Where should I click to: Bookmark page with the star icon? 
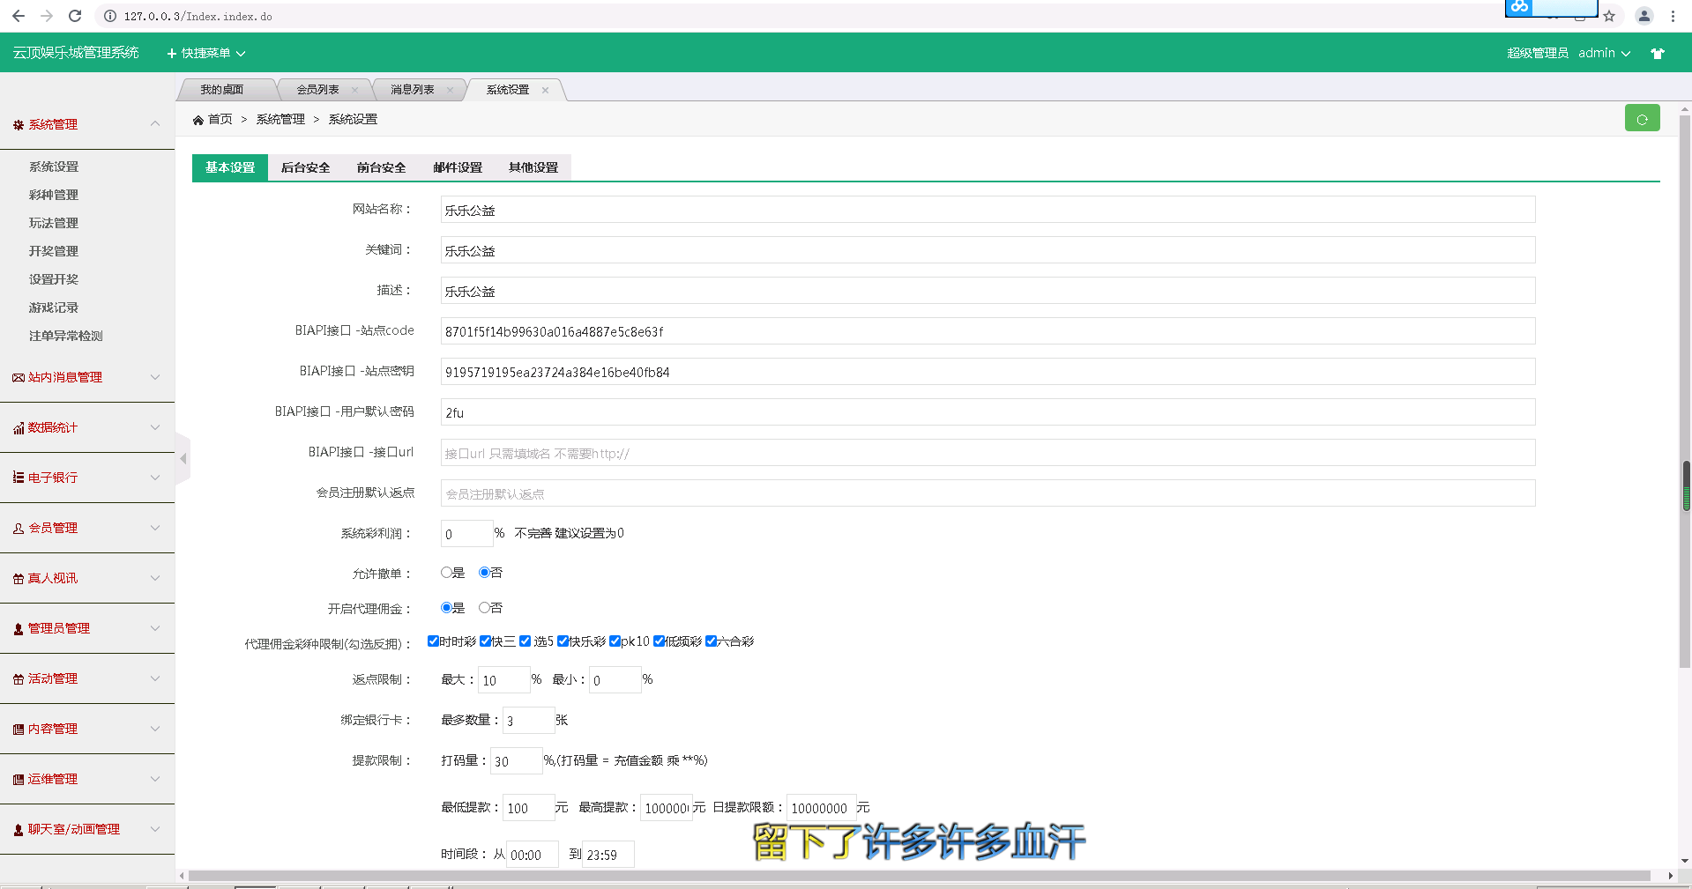click(1609, 16)
